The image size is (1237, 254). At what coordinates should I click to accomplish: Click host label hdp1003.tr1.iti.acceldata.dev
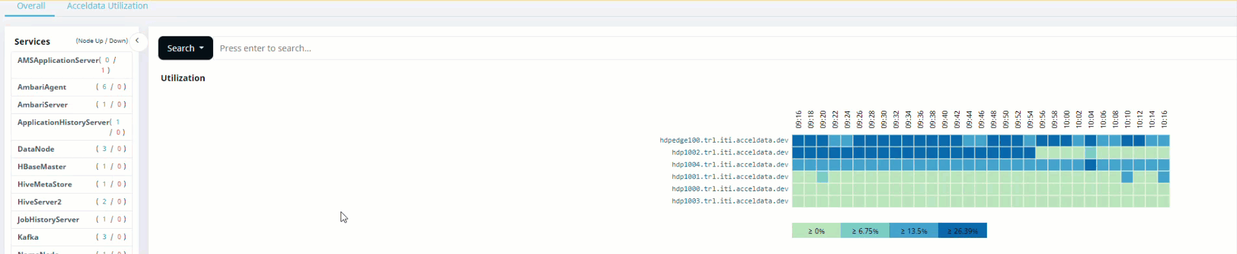[x=730, y=201]
